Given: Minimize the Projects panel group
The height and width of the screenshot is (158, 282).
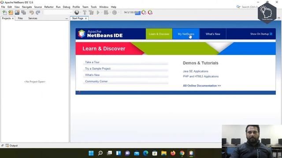Looking at the screenshot, I should click(67, 18).
